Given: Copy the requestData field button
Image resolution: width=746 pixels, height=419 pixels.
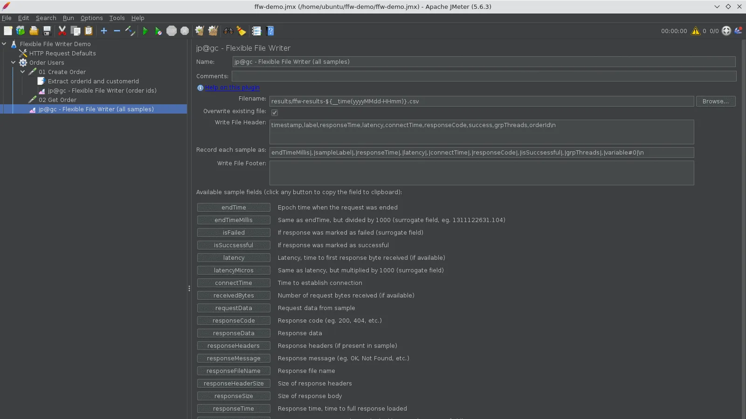Looking at the screenshot, I should pos(234,308).
